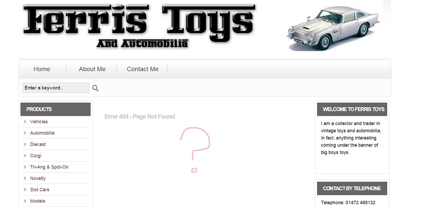Viewport: 426px width, 207px height.
Task: Click the arrow beside Slot Cars
Action: tap(25, 190)
